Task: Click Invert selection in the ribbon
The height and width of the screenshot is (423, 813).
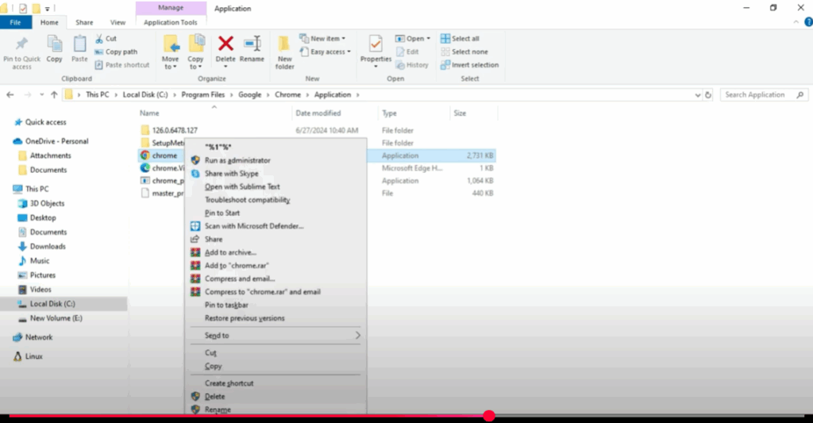Action: pos(470,65)
